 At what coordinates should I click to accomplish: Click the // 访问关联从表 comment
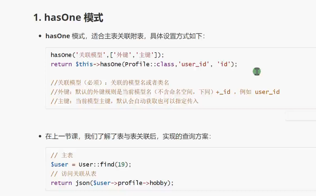tap(74, 174)
